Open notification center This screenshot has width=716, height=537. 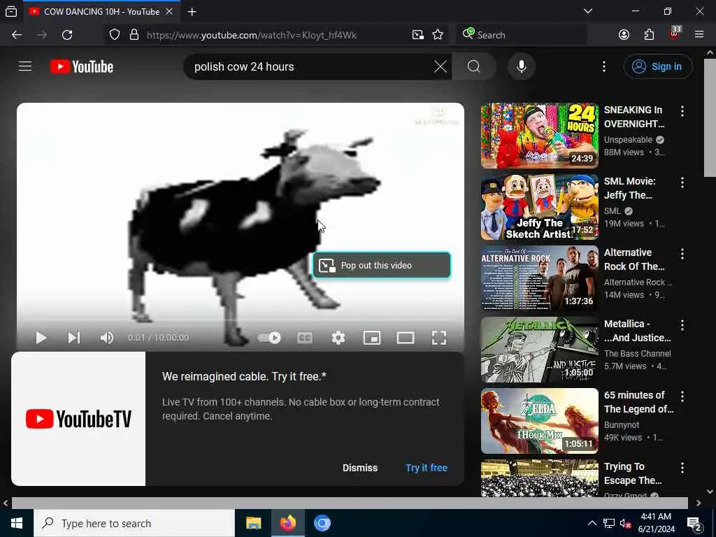pyautogui.click(x=694, y=524)
